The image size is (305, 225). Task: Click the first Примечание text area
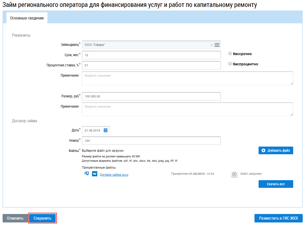(187, 78)
